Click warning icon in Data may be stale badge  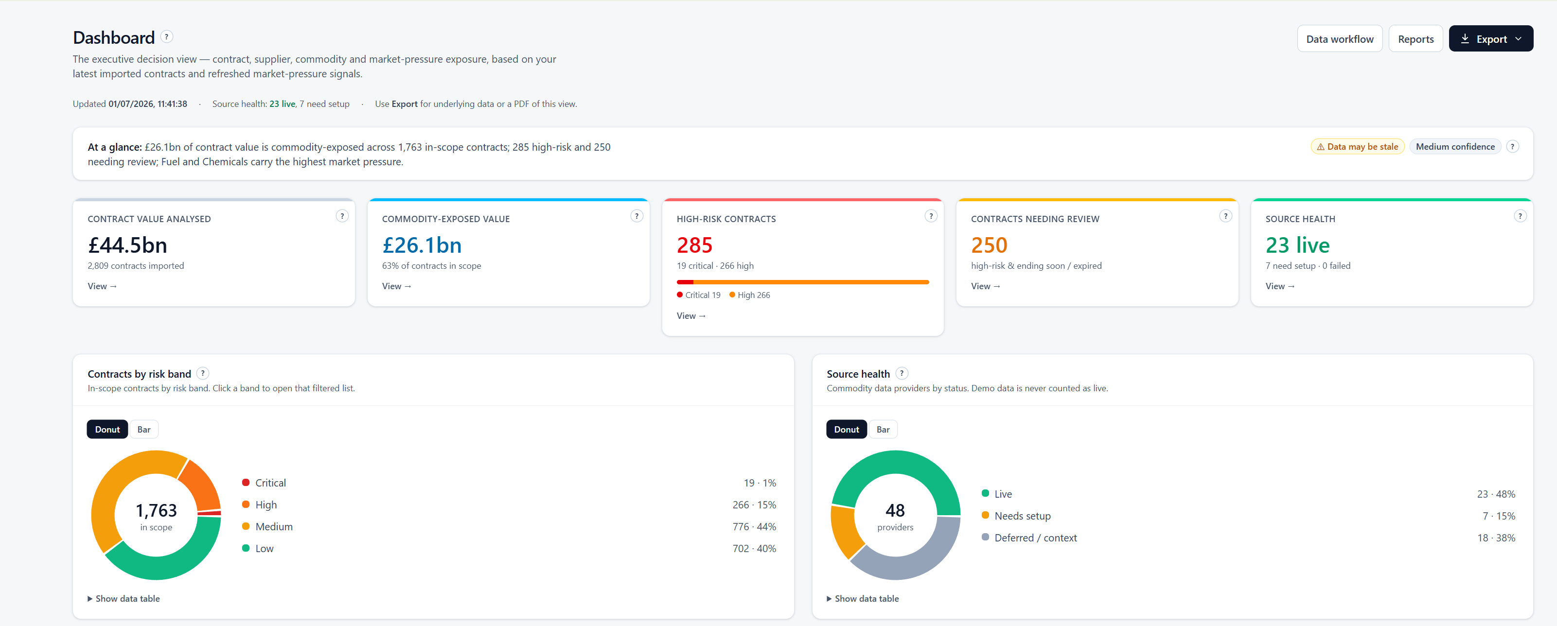1321,147
